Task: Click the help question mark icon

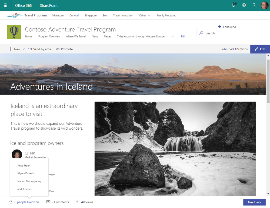Action: pyautogui.click(x=254, y=5)
